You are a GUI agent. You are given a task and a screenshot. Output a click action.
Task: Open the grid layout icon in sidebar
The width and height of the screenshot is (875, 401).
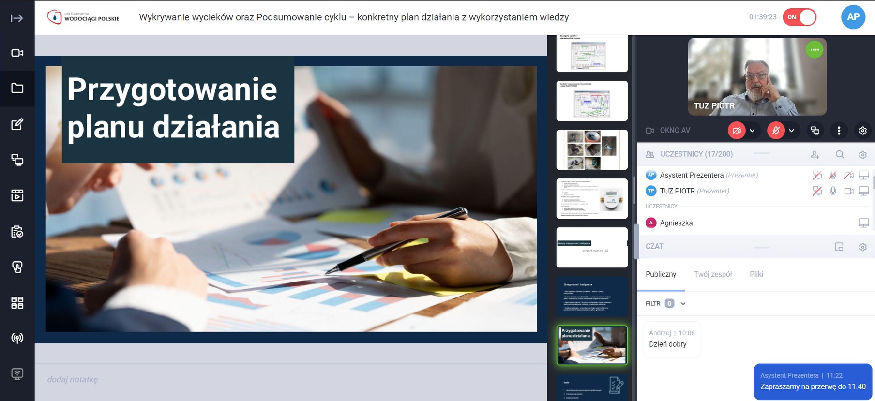coord(17,303)
